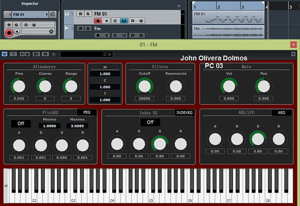Mute the FM 01 track

tap(80, 14)
